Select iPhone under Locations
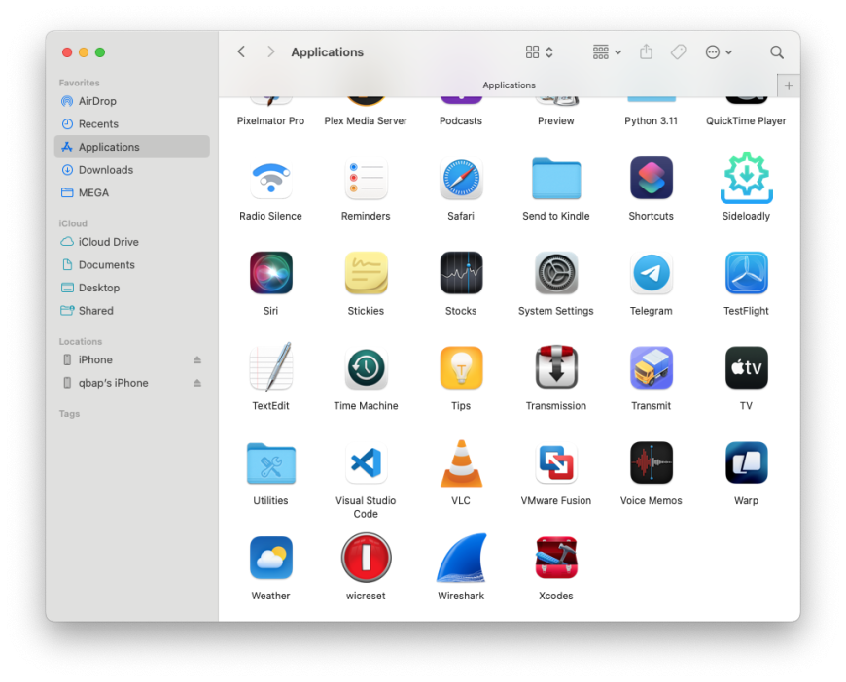The image size is (846, 682). 132,359
